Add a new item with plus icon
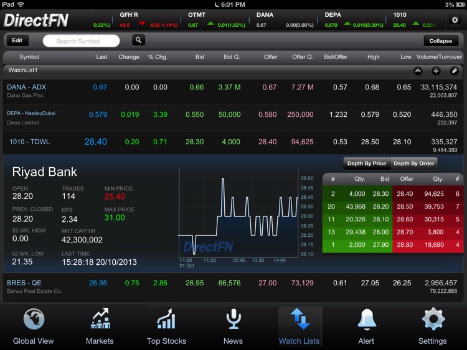Viewport: 467px width, 350px height. [x=436, y=71]
